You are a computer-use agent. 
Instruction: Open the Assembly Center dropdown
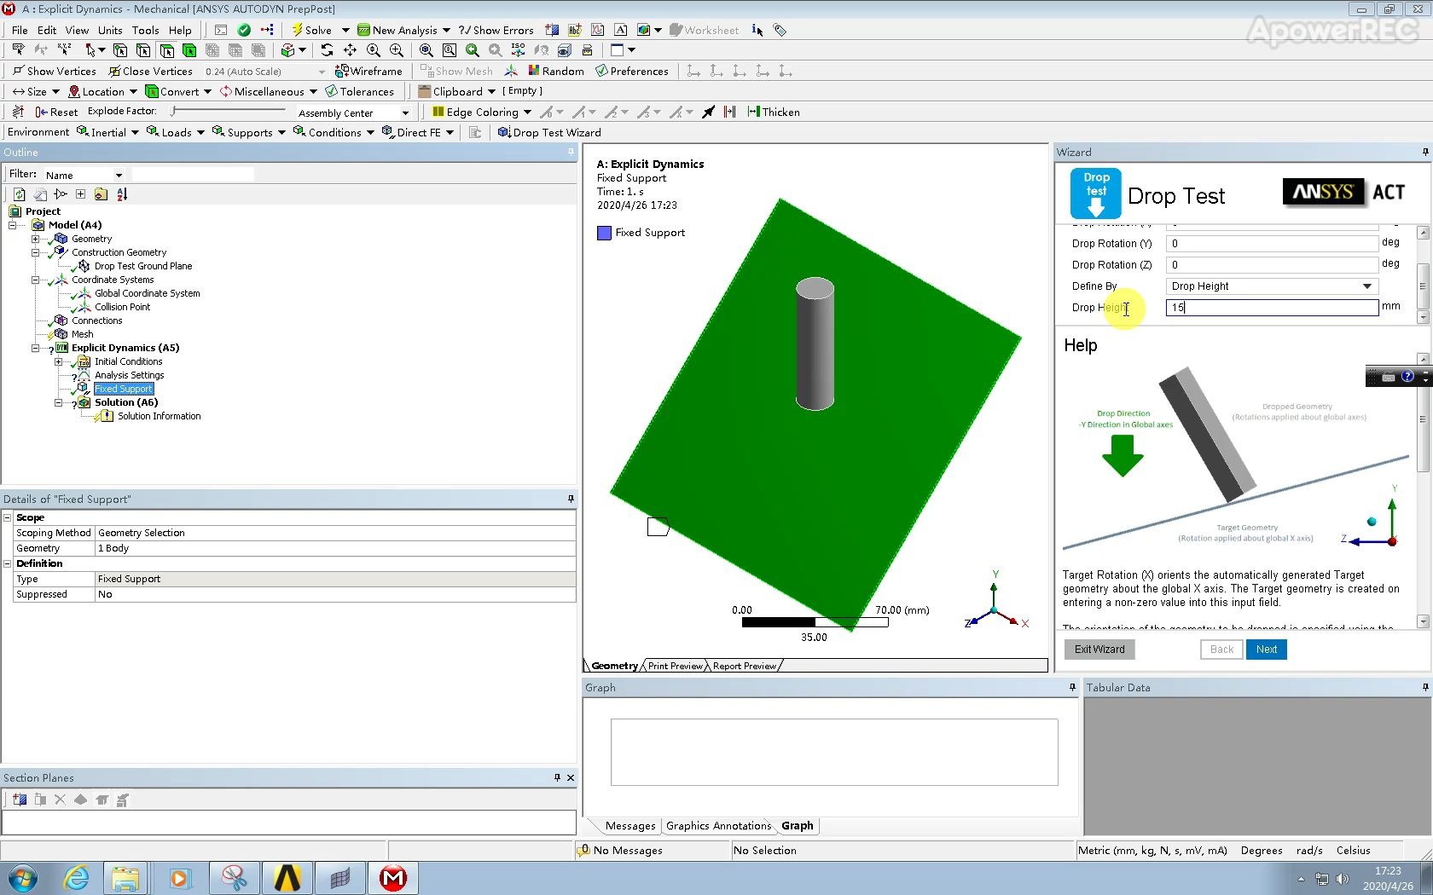tap(404, 112)
